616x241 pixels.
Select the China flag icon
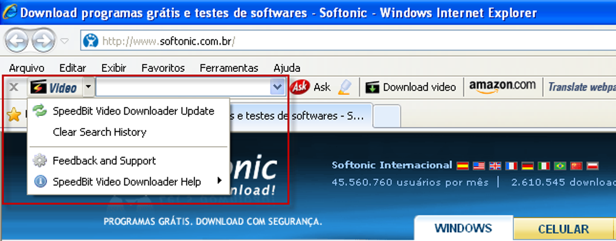[576, 165]
